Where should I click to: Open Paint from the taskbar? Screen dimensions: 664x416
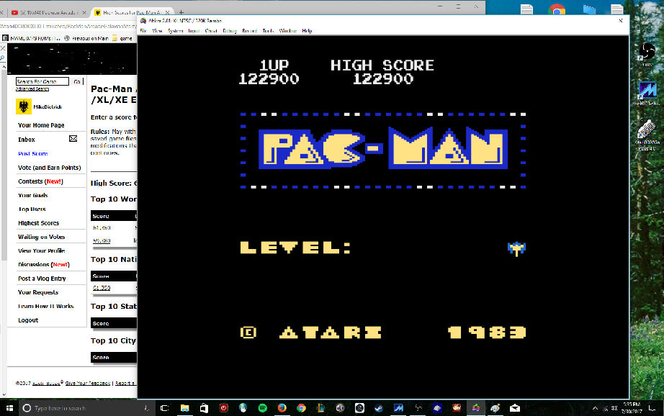(x=495, y=408)
